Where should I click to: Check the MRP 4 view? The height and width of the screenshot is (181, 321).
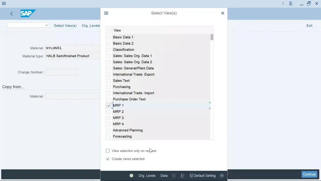point(109,124)
